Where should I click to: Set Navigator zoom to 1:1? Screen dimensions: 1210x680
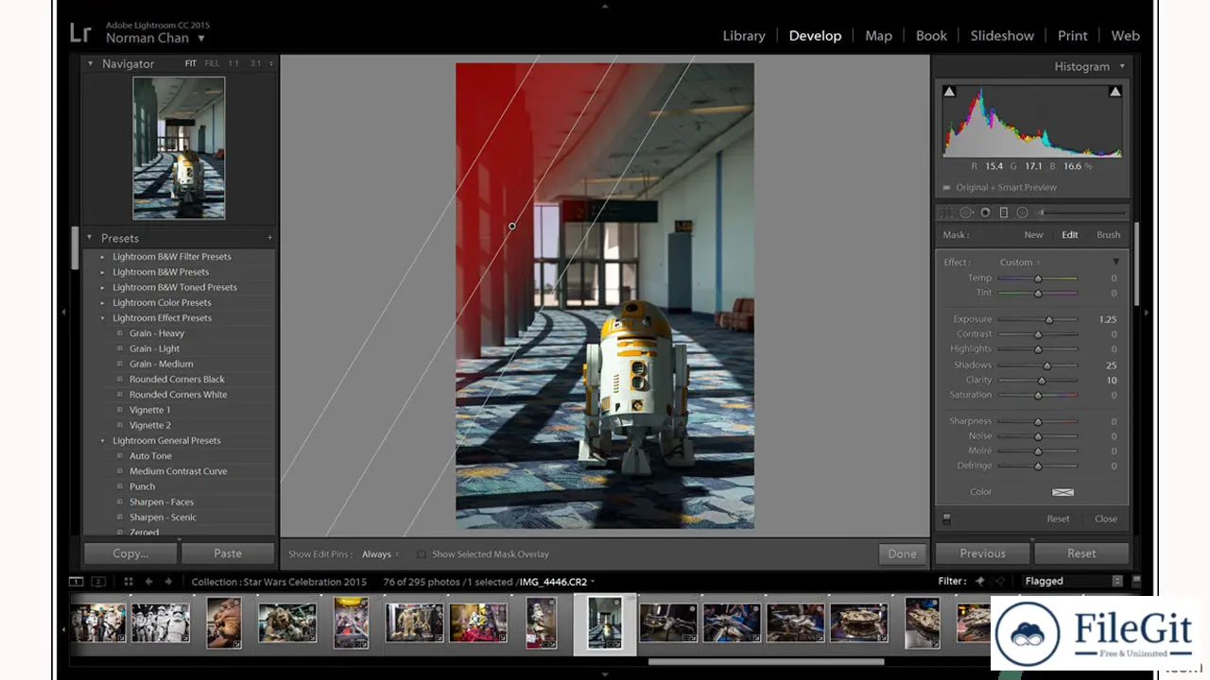[233, 63]
